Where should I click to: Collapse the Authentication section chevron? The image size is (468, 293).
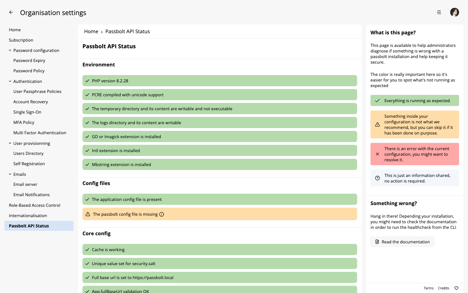[10, 81]
